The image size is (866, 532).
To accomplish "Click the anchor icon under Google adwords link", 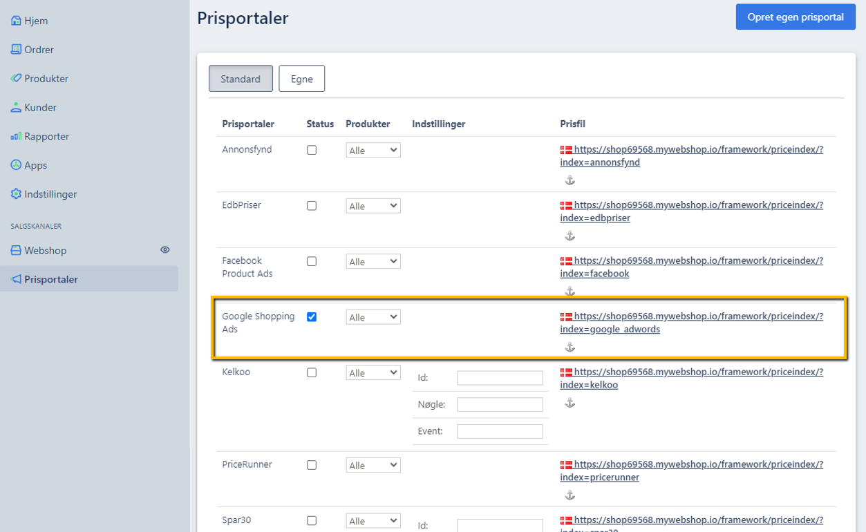I will pos(570,348).
